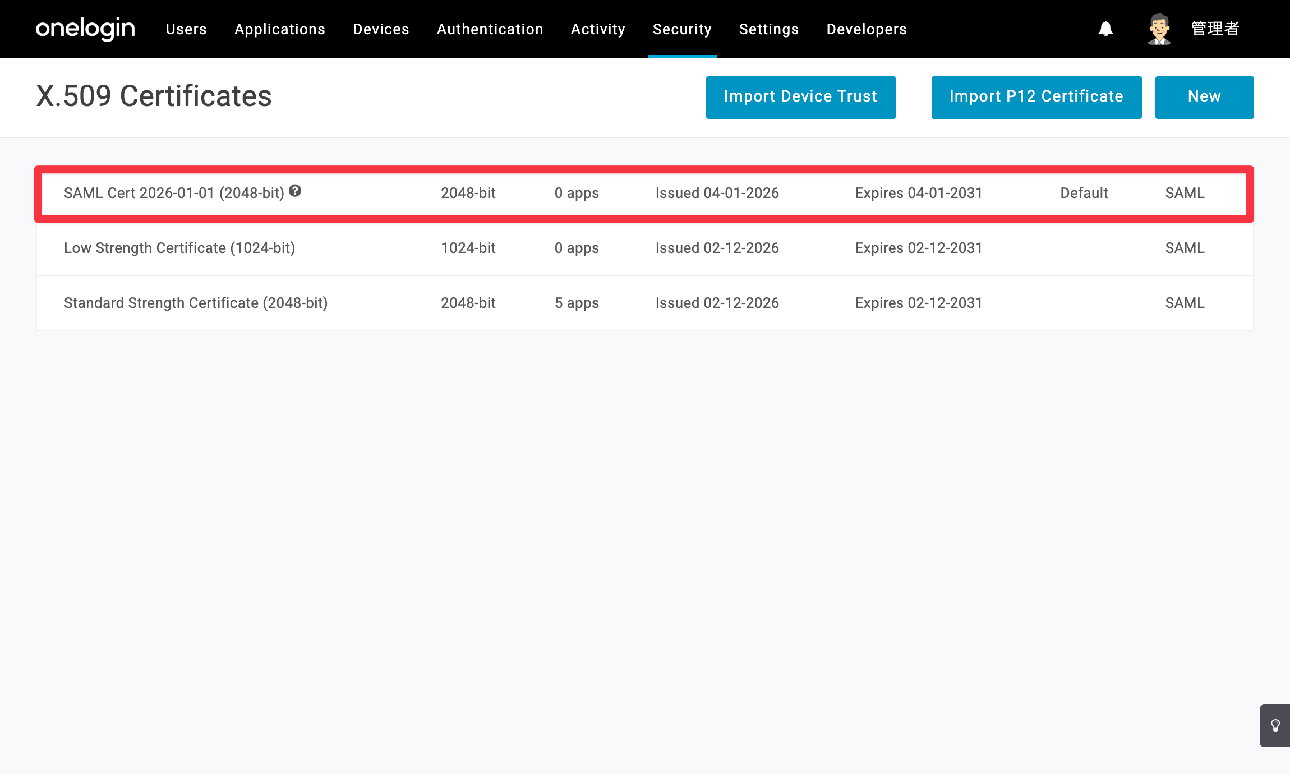Click the Import Device Trust button
The width and height of the screenshot is (1290, 774).
[x=800, y=97]
